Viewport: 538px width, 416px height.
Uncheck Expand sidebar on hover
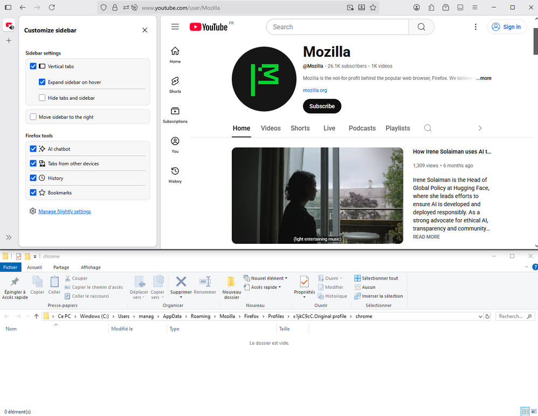(x=42, y=82)
